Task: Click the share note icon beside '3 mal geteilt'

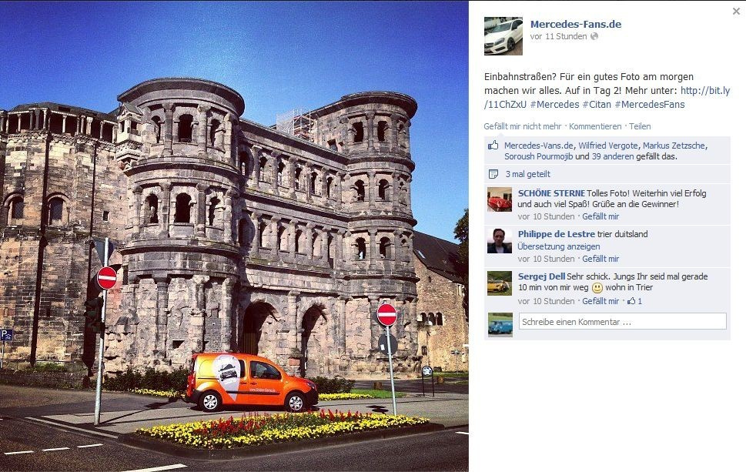Action: tap(493, 174)
